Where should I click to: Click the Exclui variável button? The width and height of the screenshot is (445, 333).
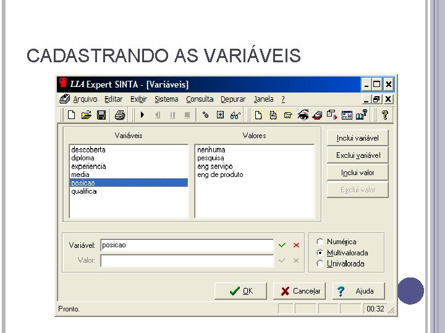pyautogui.click(x=358, y=155)
